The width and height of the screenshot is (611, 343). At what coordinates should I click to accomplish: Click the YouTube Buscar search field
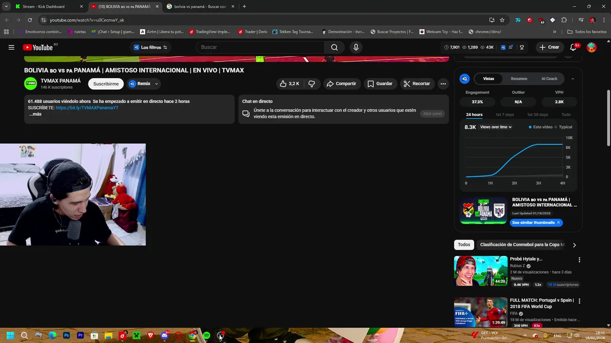[x=260, y=47]
